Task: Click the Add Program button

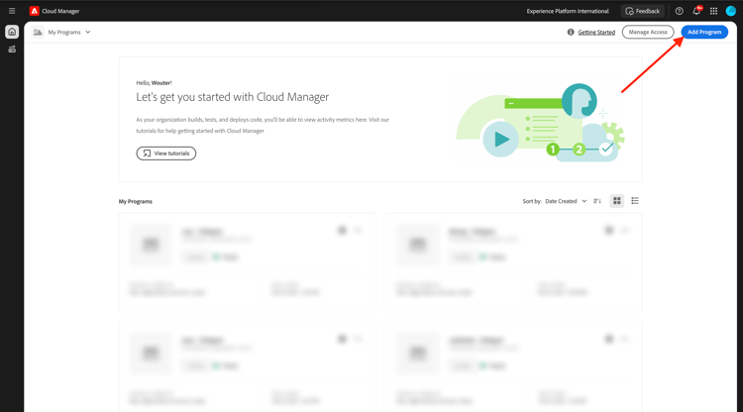Action: click(704, 33)
